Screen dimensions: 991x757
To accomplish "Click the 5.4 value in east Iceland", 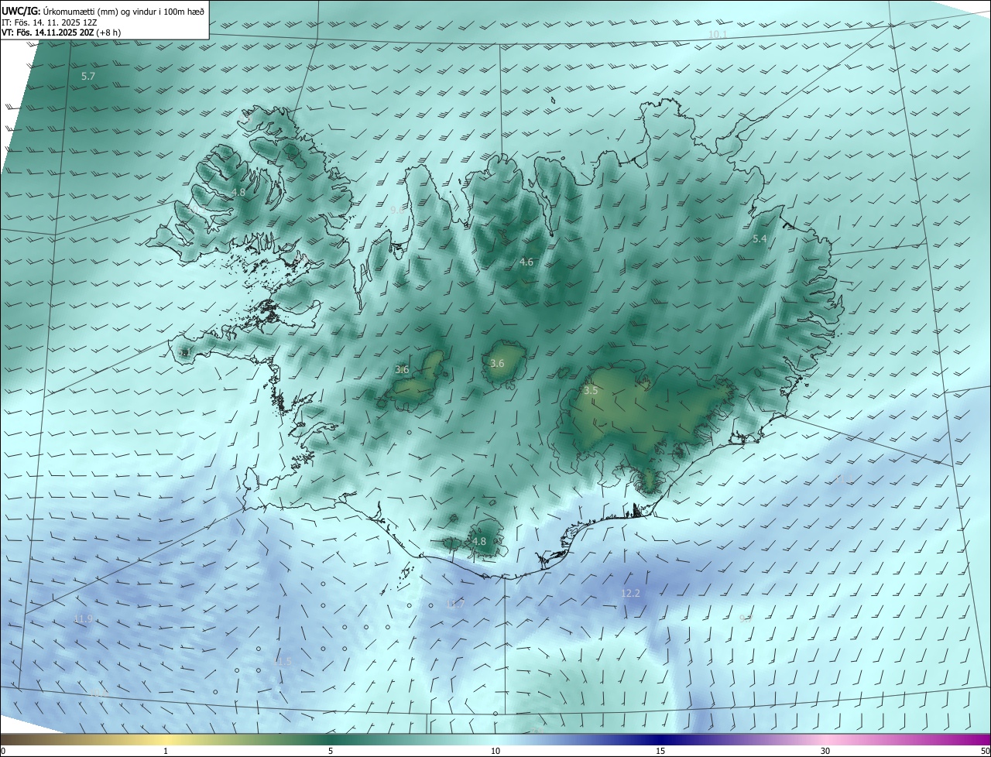I will (760, 239).
